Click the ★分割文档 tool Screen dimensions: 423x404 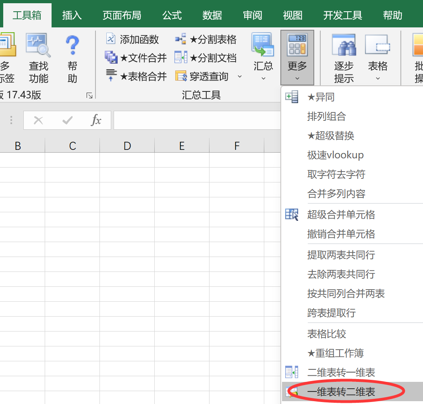[206, 58]
